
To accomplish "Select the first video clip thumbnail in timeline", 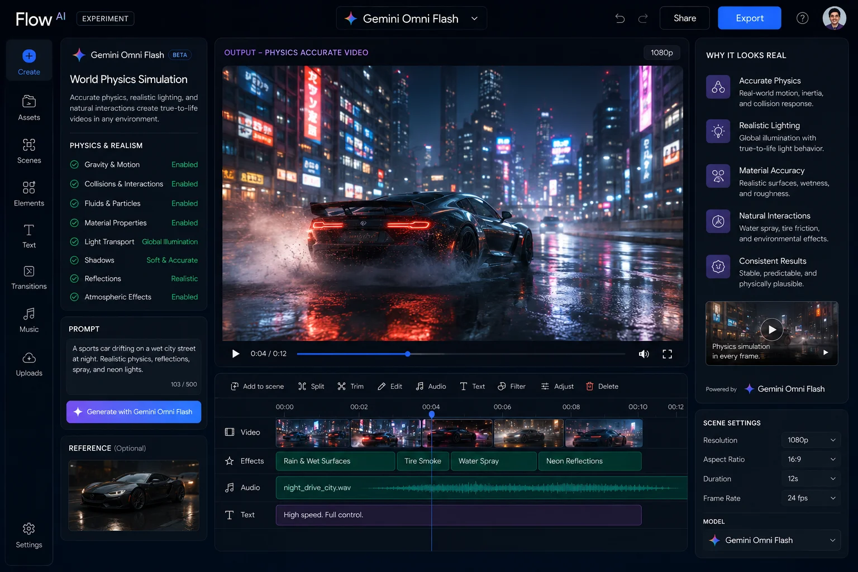I will click(x=312, y=433).
